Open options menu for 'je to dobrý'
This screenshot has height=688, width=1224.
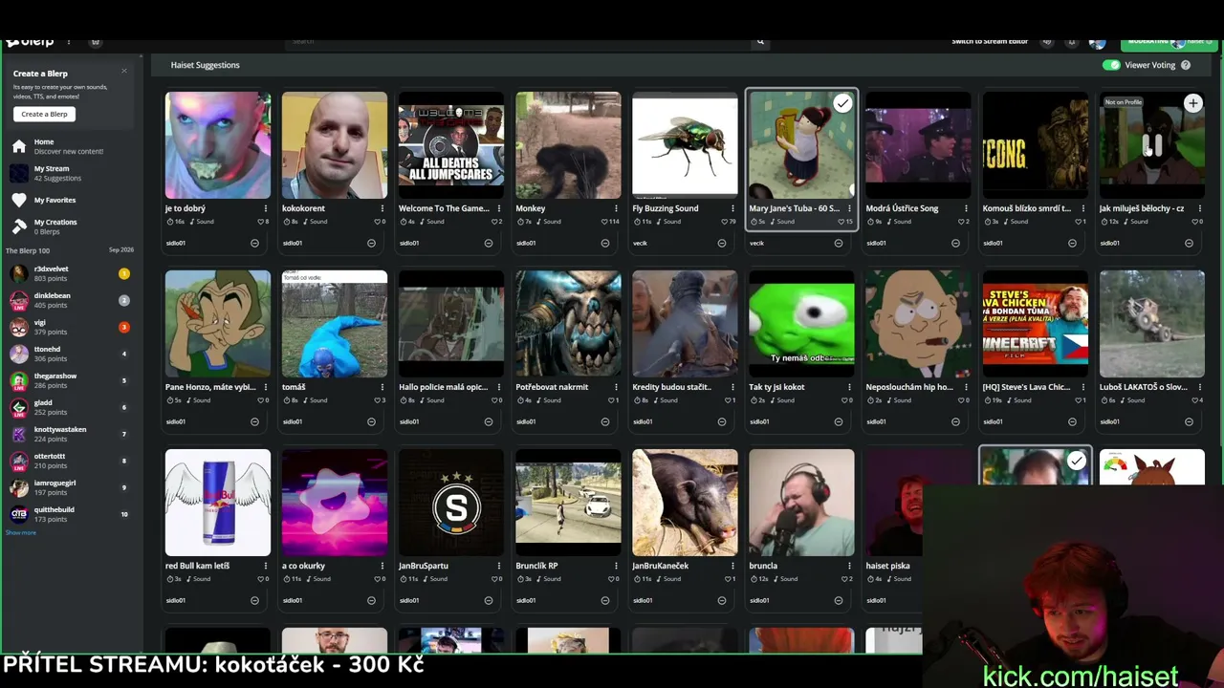coord(265,208)
